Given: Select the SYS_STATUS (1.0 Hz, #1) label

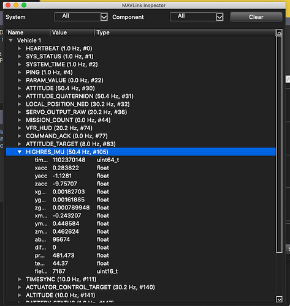Looking at the screenshot, I should pyautogui.click(x=59, y=56).
